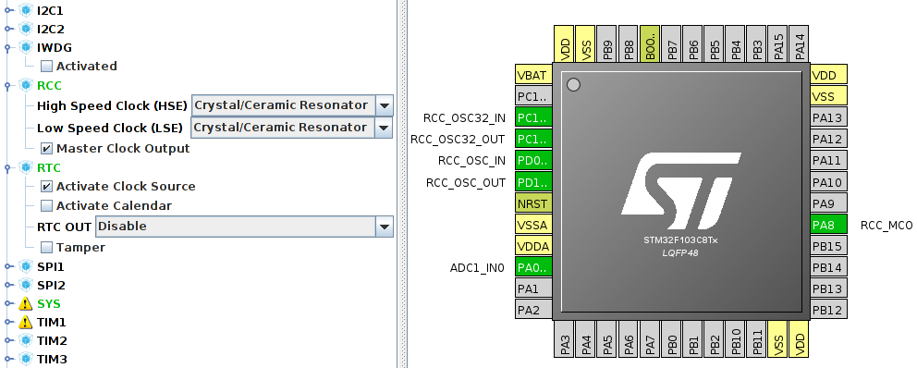Click the RCC peripheral cube icon
Viewport: 917px width, 368px height.
25,85
